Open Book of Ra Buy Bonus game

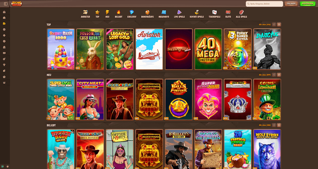[90, 149]
